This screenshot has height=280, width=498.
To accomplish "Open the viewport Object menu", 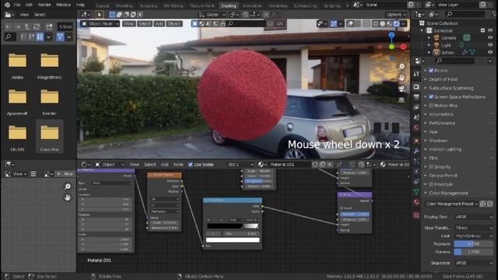I will coord(174,24).
